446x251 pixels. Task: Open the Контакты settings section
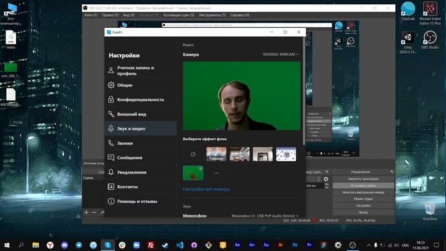click(x=141, y=187)
